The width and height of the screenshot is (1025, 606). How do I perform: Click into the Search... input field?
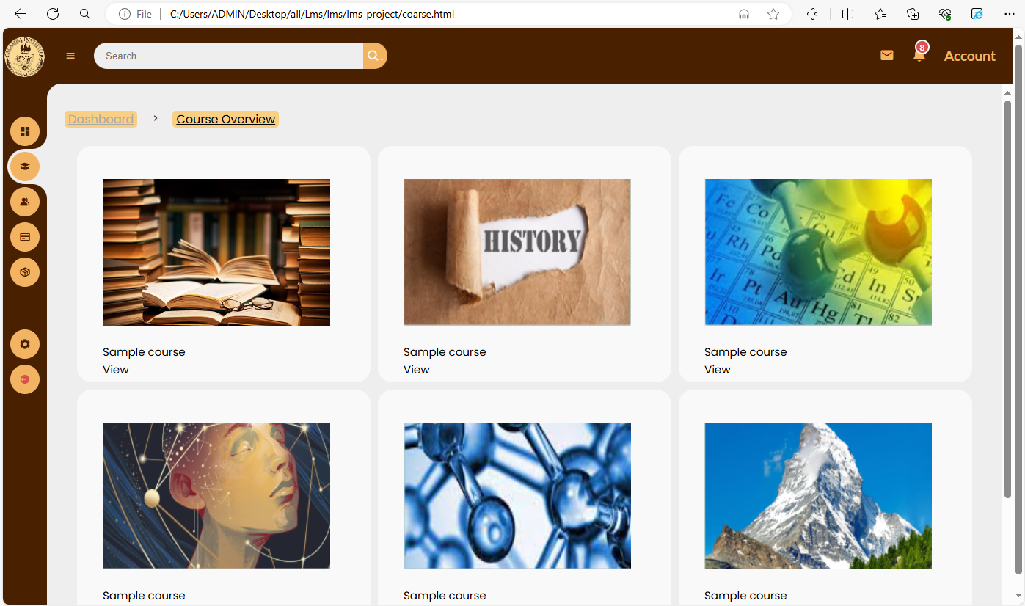pyautogui.click(x=229, y=56)
